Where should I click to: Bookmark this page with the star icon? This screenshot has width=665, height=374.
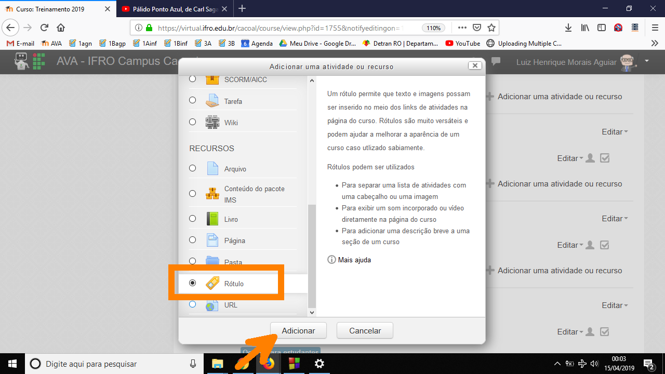pyautogui.click(x=491, y=28)
